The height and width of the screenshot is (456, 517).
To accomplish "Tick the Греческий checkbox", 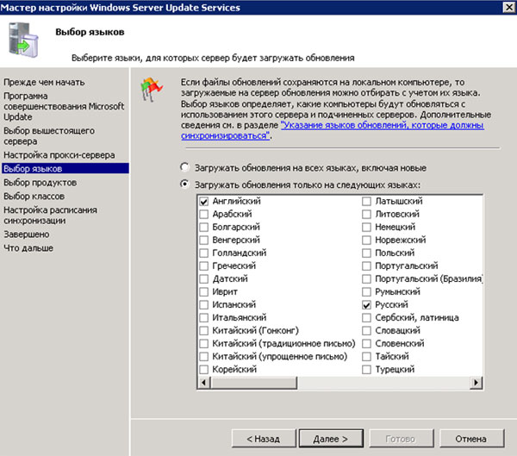I will (203, 266).
